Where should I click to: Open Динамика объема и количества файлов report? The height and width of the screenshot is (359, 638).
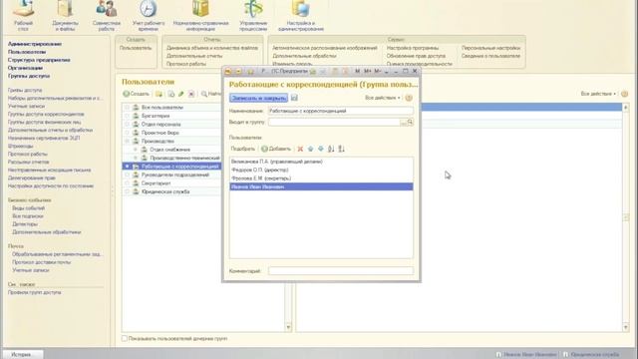[x=212, y=48]
